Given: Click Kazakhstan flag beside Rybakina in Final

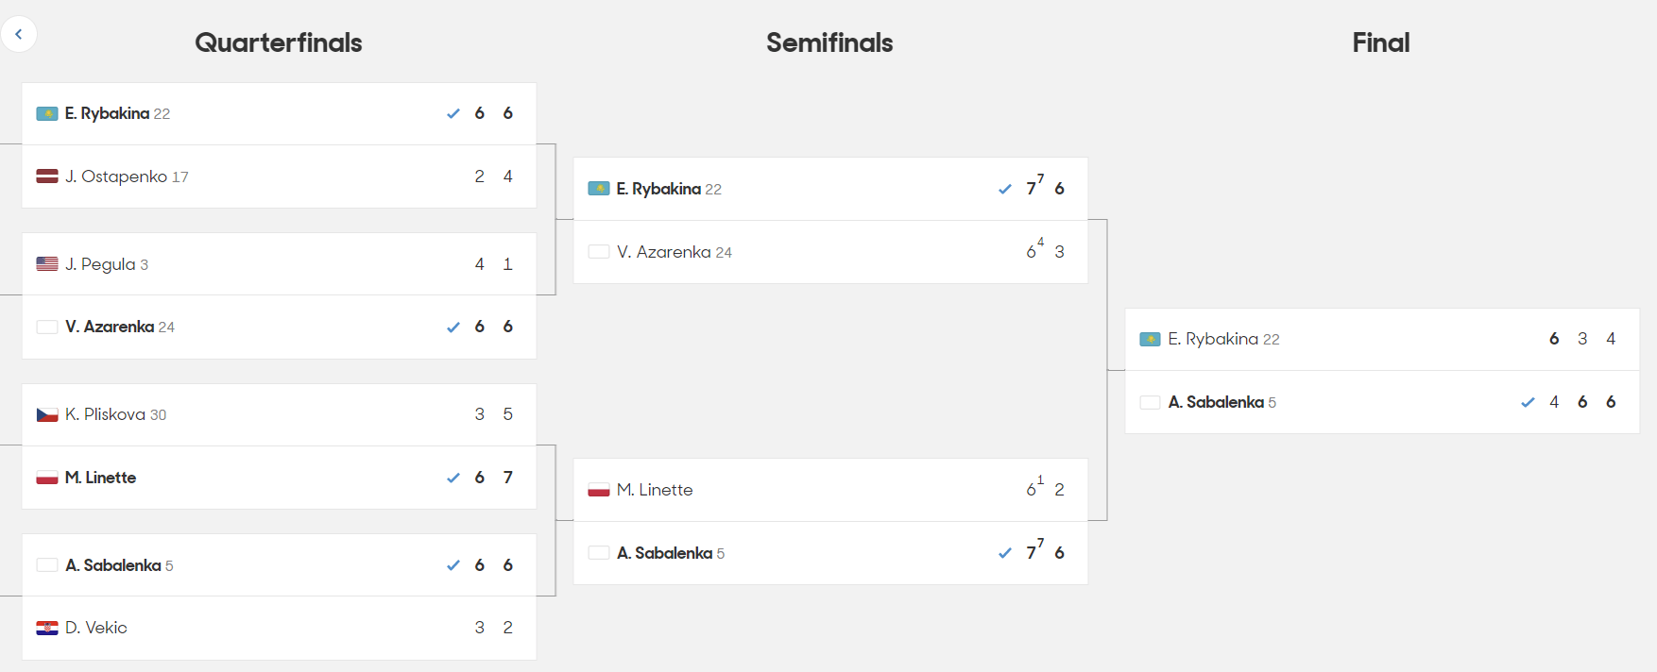Looking at the screenshot, I should point(1150,339).
